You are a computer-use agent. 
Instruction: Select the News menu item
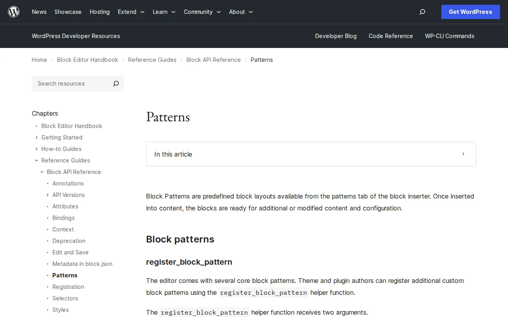(x=39, y=12)
